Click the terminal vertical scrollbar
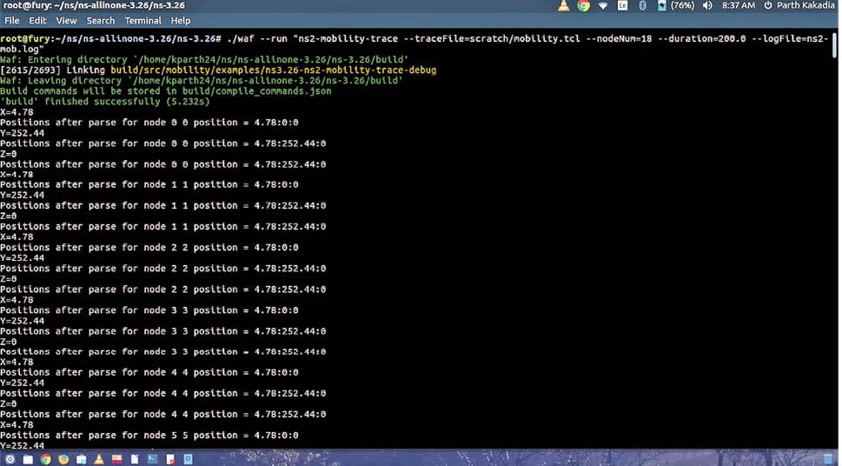842x466 pixels. pyautogui.click(x=834, y=44)
